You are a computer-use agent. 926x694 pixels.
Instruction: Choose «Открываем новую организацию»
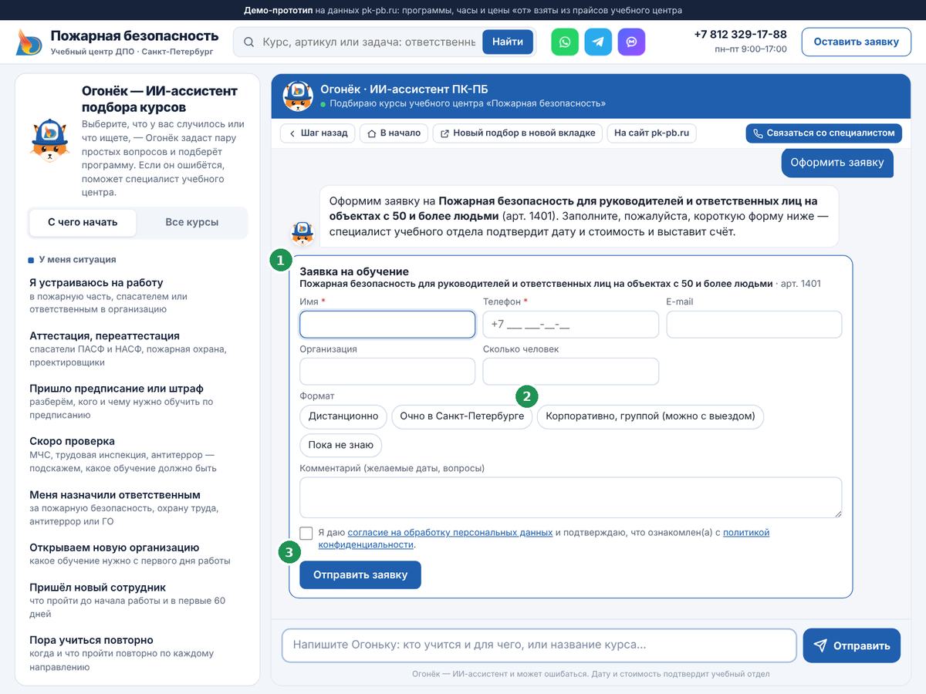[x=138, y=554]
